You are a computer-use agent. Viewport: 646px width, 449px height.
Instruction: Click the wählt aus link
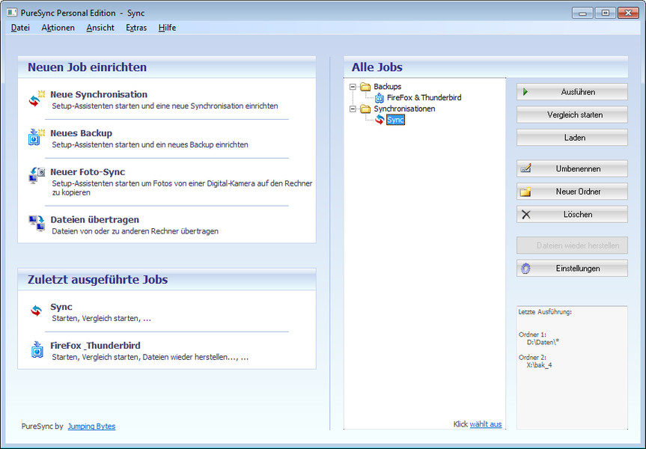click(x=486, y=424)
